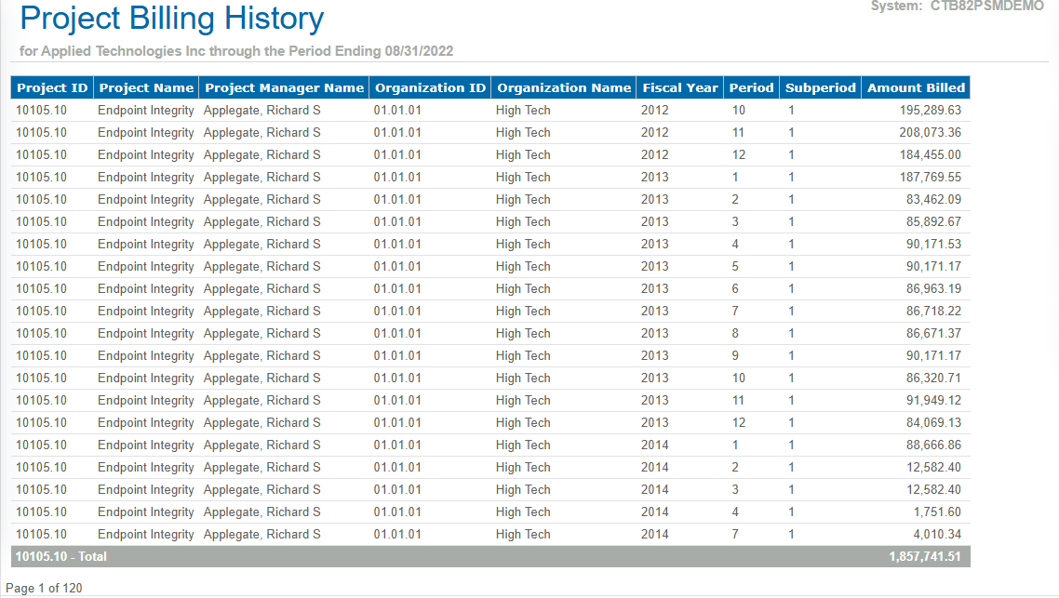The height and width of the screenshot is (598, 1059).
Task: Click the Fiscal Year column header
Action: 679,87
